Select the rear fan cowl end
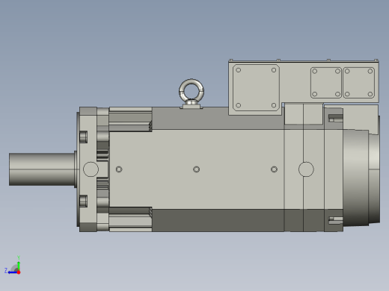389x291 pixels. click(x=361, y=178)
